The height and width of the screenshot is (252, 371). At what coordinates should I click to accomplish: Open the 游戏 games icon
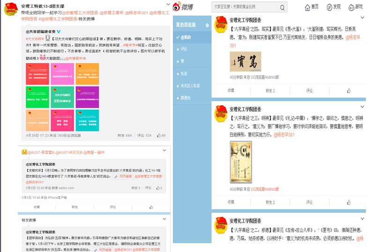click(x=356, y=7)
